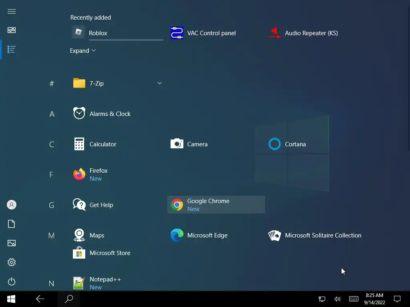Launch Google Chrome icon
410x307 pixels.
click(177, 205)
